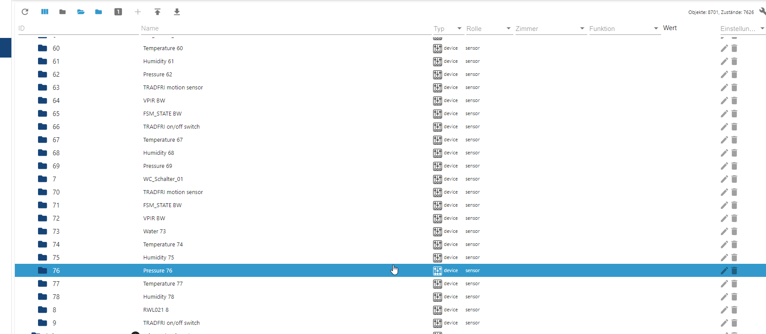
Task: Select row Pressure 62
Action: [390, 74]
